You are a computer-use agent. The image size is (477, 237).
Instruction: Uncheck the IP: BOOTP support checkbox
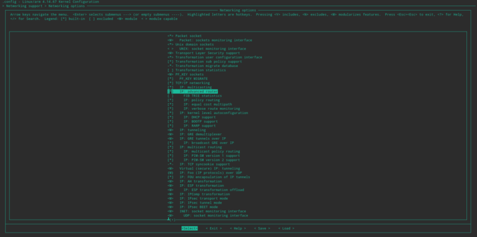click(170, 121)
